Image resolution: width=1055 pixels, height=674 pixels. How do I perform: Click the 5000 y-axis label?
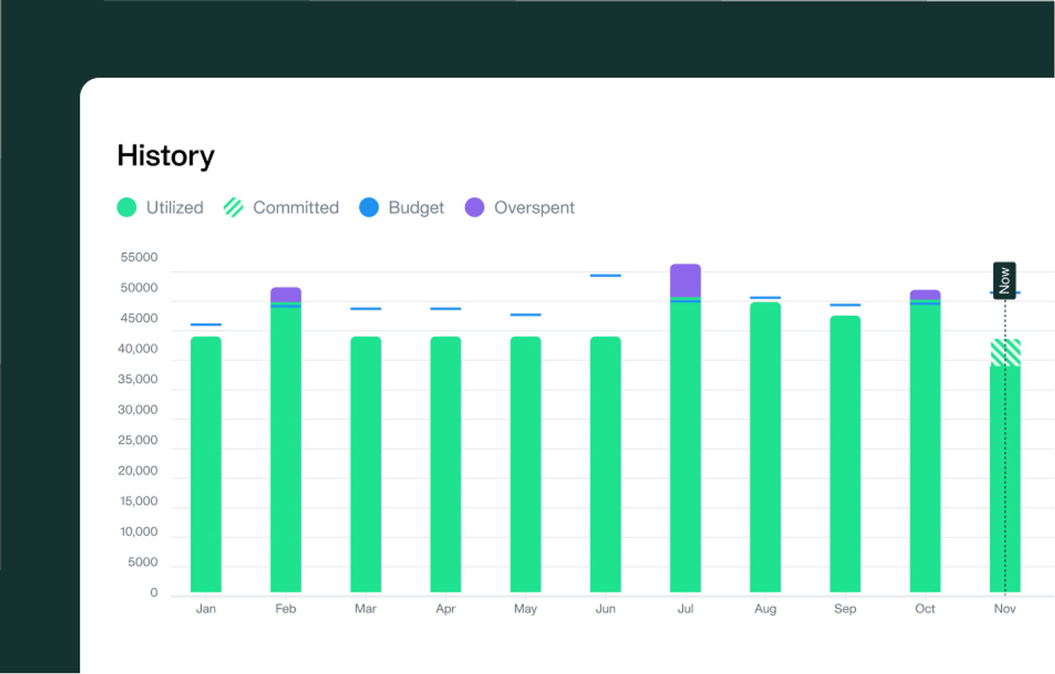coord(143,562)
